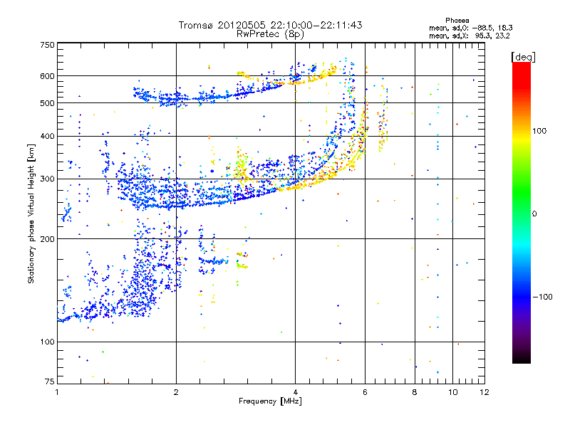The height and width of the screenshot is (427, 570).
Task: Click the x-axis label '8'
Action: 415,392
